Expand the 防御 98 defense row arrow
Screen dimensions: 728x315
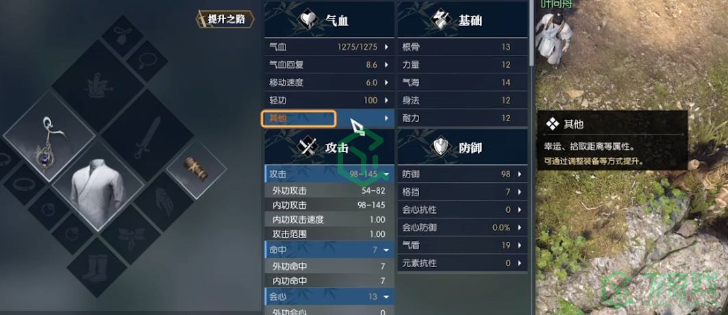click(519, 175)
